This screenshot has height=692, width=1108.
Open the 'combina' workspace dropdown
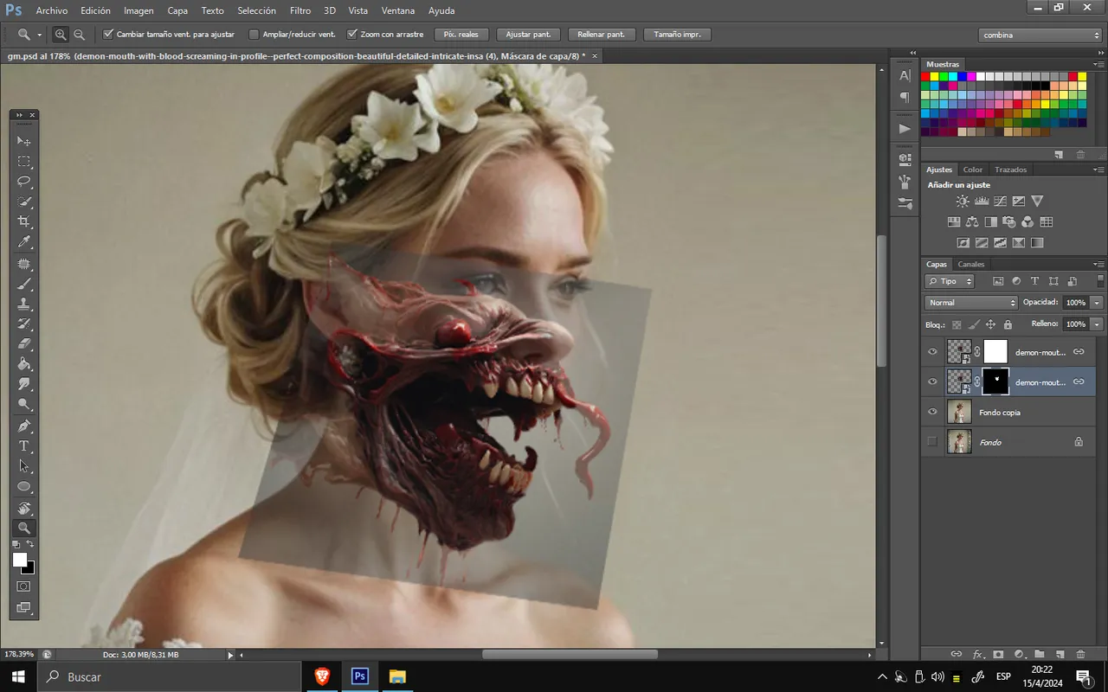tap(1040, 35)
